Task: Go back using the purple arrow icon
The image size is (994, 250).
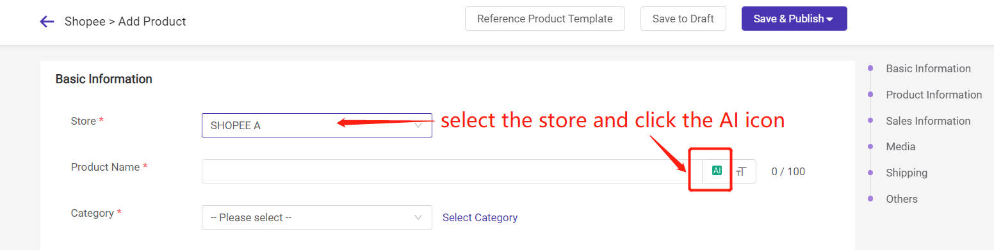Action: point(47,22)
